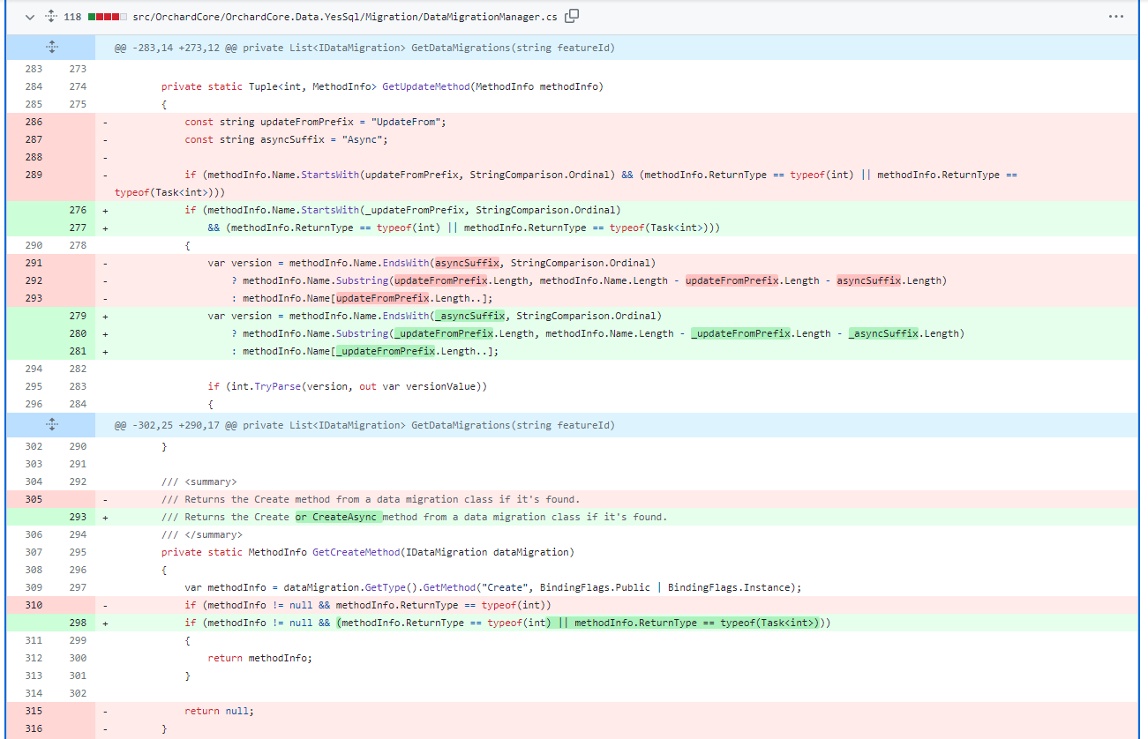The height and width of the screenshot is (739, 1148).
Task: Click highlighted _asyncSuffix in the EndsWith line
Action: tap(469, 316)
